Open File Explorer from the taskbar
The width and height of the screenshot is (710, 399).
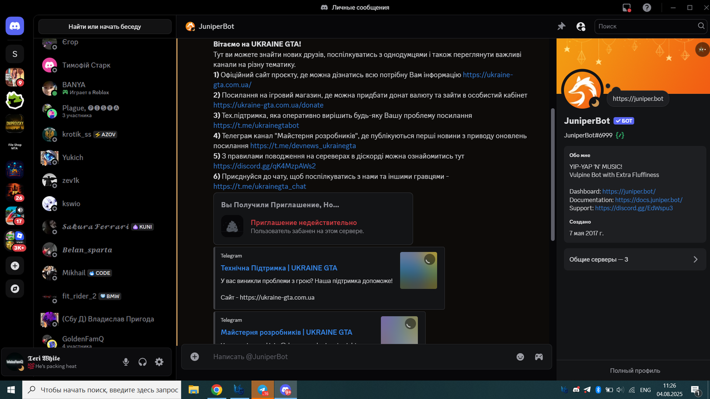click(x=194, y=390)
